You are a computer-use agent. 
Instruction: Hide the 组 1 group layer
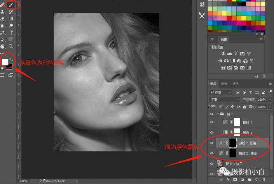pos(212,114)
